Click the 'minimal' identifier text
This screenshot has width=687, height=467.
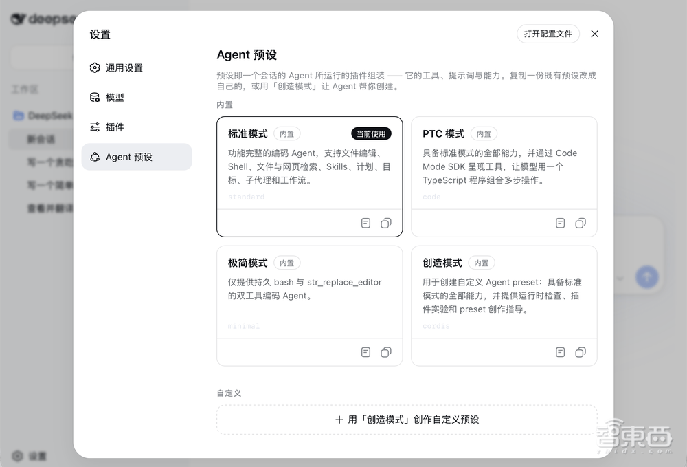coord(244,326)
